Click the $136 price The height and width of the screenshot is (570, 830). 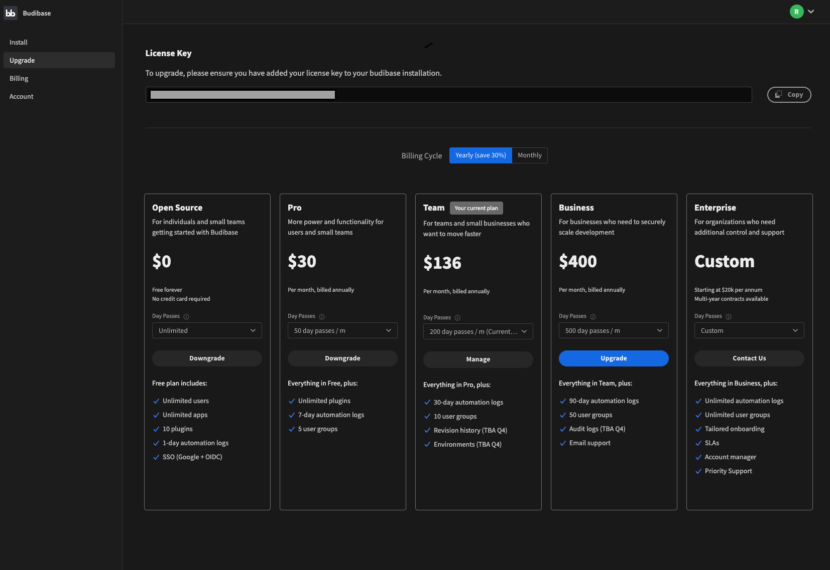coord(442,263)
